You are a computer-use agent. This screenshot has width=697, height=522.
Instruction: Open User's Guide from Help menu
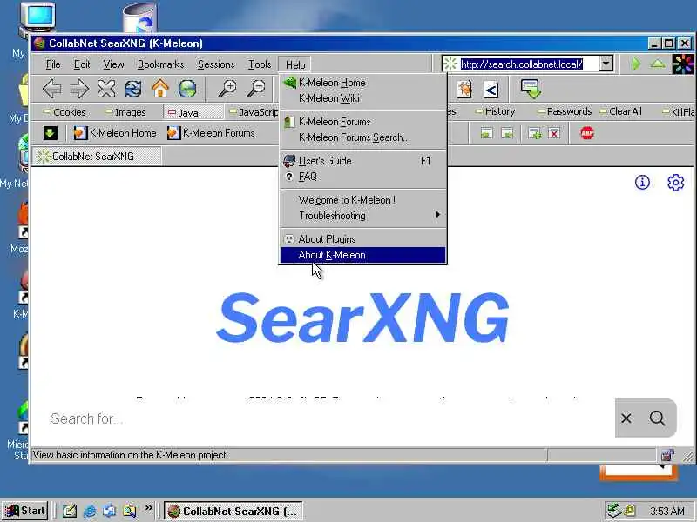362,161
